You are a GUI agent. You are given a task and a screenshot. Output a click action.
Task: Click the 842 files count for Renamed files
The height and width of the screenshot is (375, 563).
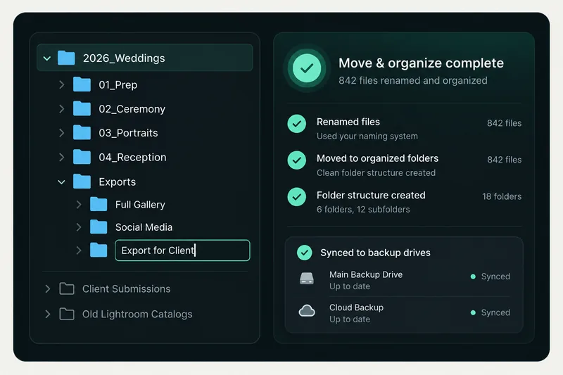[x=504, y=123]
